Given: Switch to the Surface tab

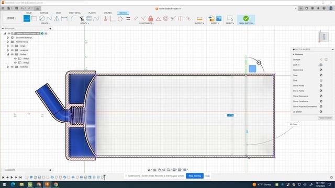Looking at the screenshot, I should click(x=44, y=13).
